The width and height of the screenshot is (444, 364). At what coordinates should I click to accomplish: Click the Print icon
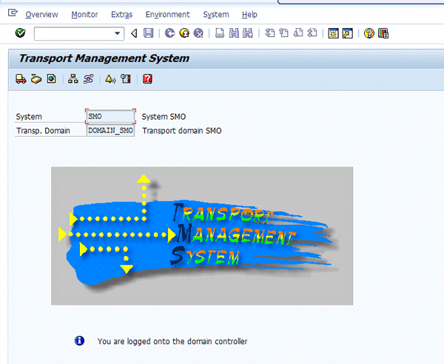[220, 33]
